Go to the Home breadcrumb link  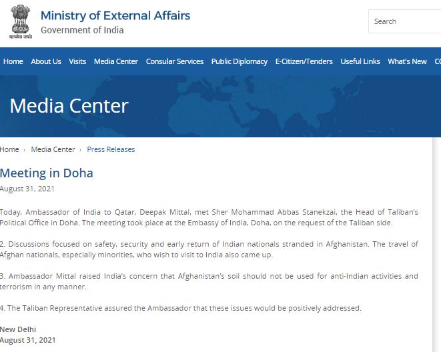[9, 149]
